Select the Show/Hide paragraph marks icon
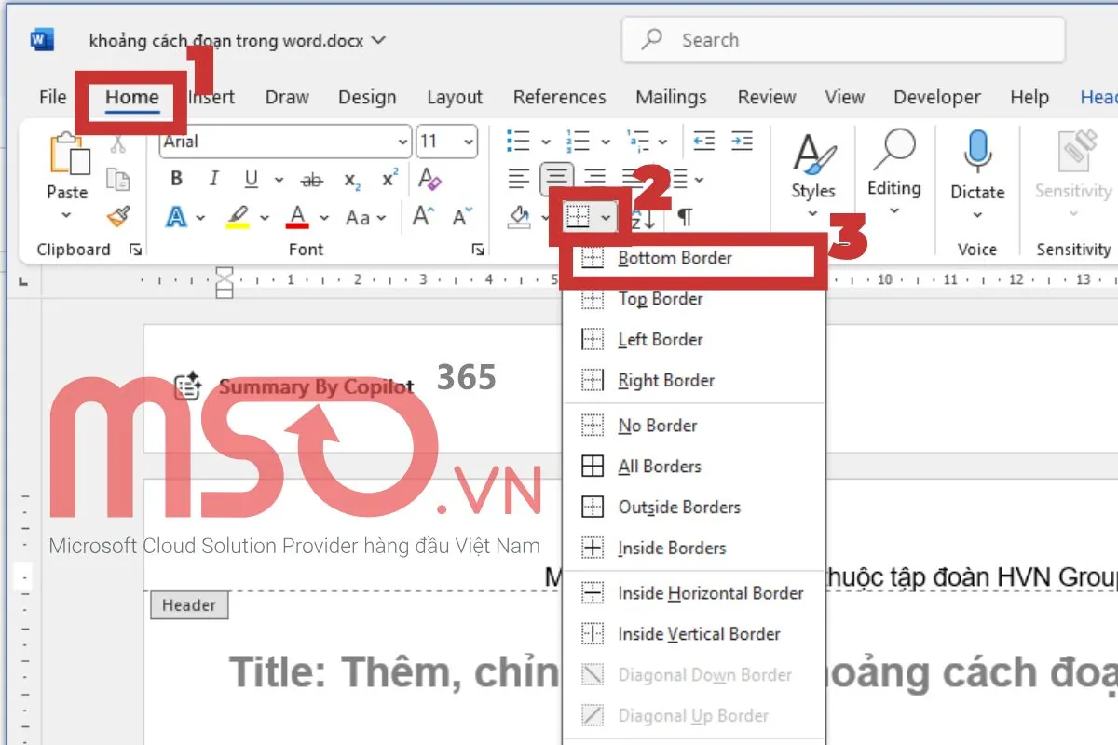 tap(685, 218)
